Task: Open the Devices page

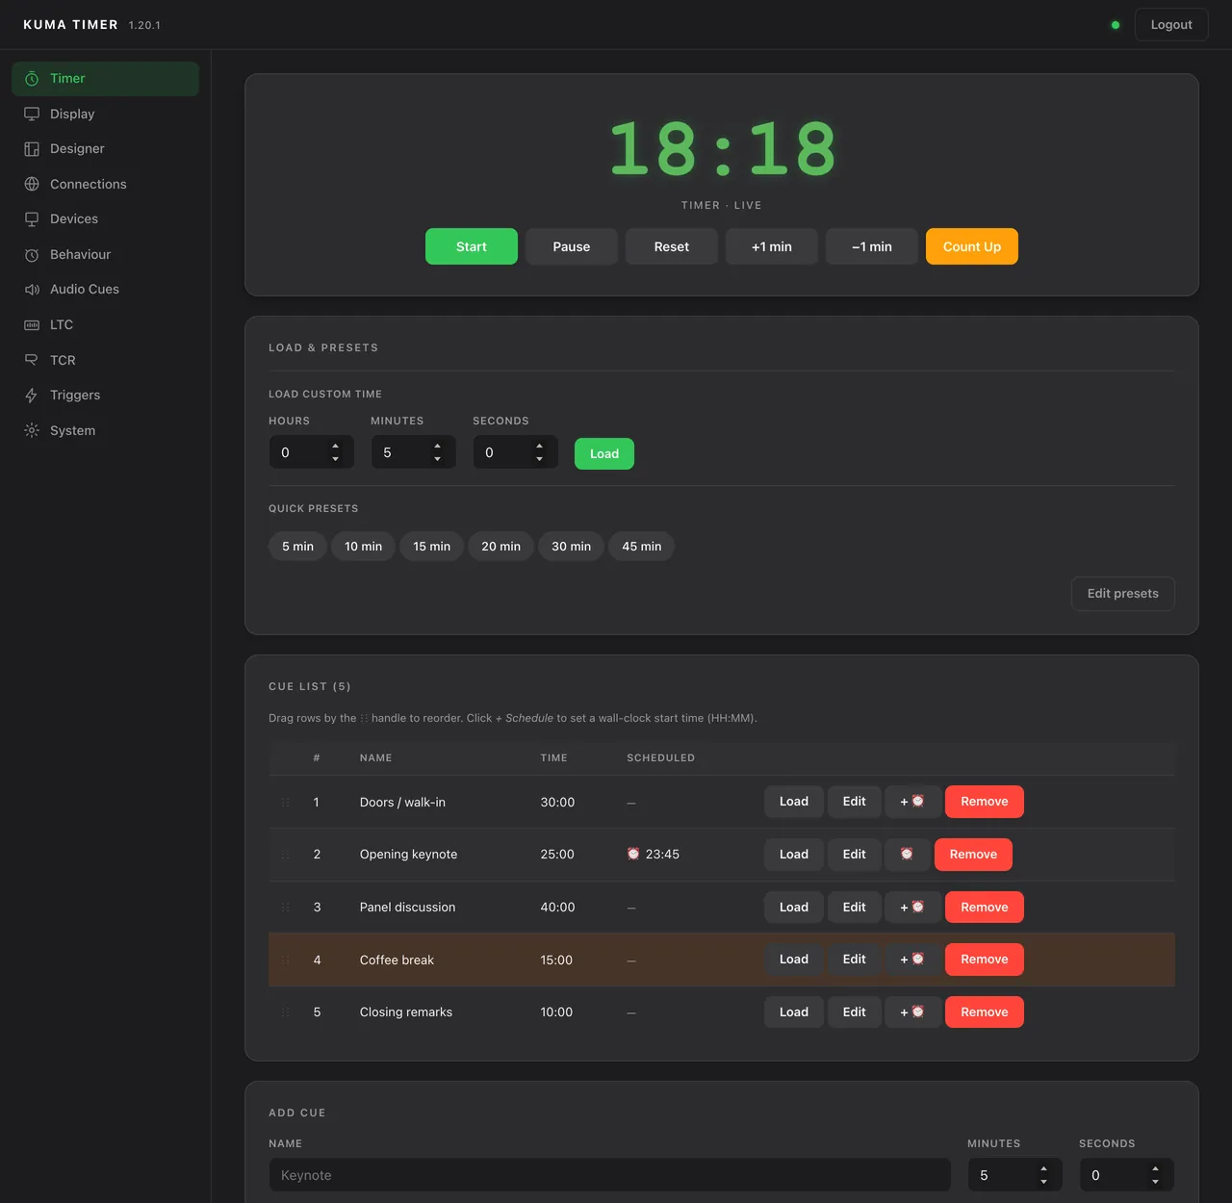Action: [105, 219]
